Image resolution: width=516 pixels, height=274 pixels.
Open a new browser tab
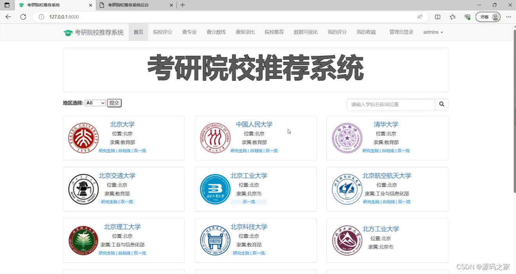(182, 5)
